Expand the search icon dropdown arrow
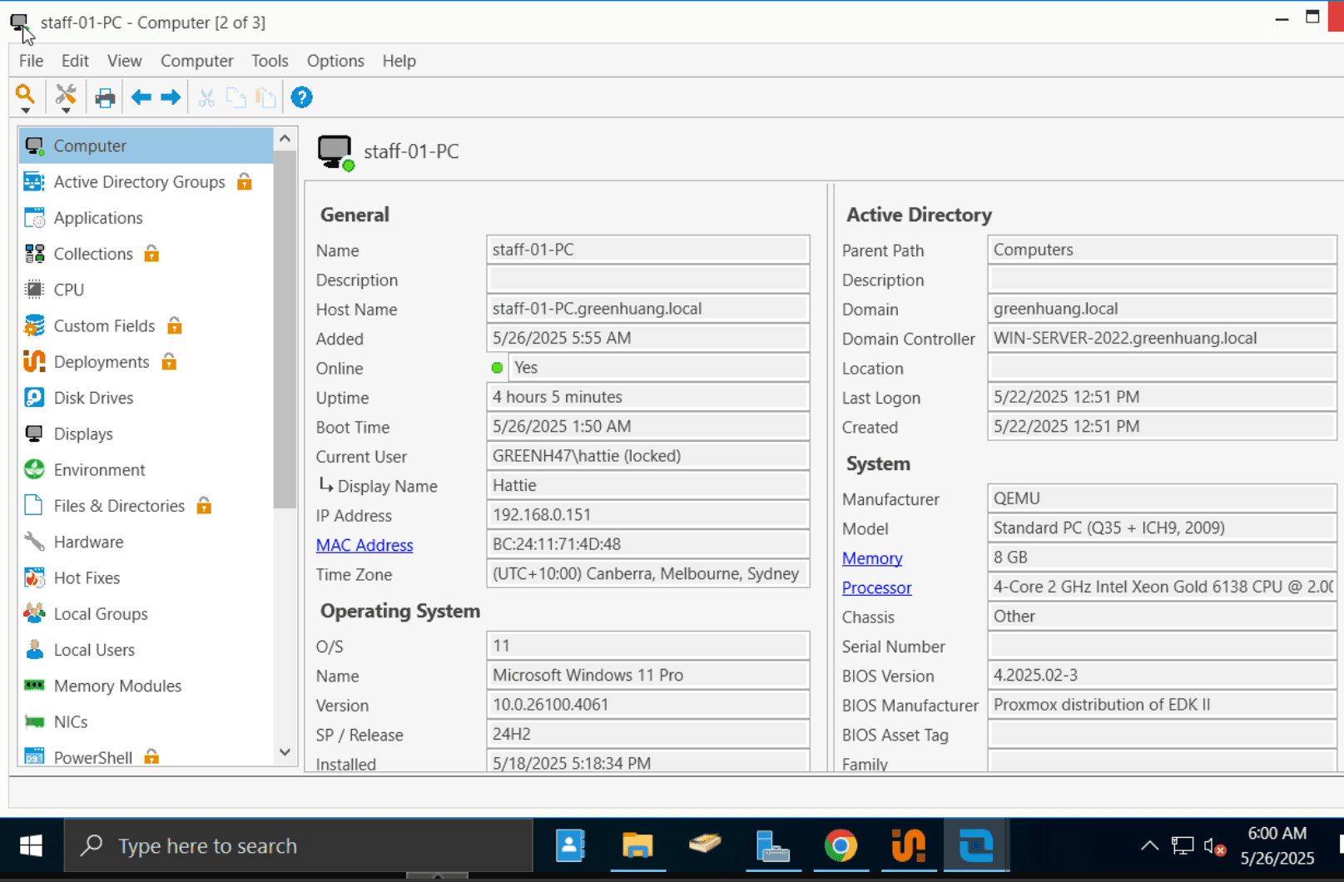The width and height of the screenshot is (1344, 882). pos(26,111)
